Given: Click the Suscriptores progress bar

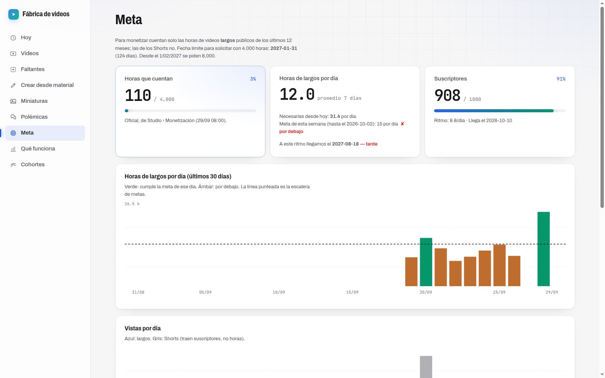Looking at the screenshot, I should (500, 111).
